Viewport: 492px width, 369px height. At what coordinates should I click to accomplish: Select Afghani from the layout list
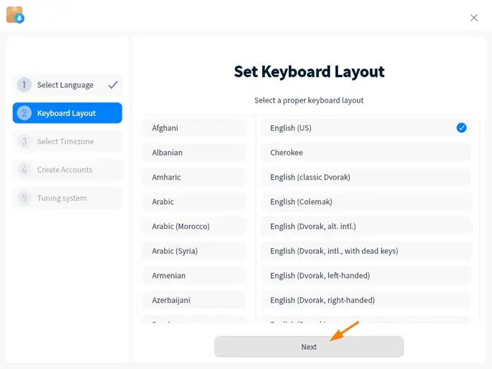tap(194, 128)
